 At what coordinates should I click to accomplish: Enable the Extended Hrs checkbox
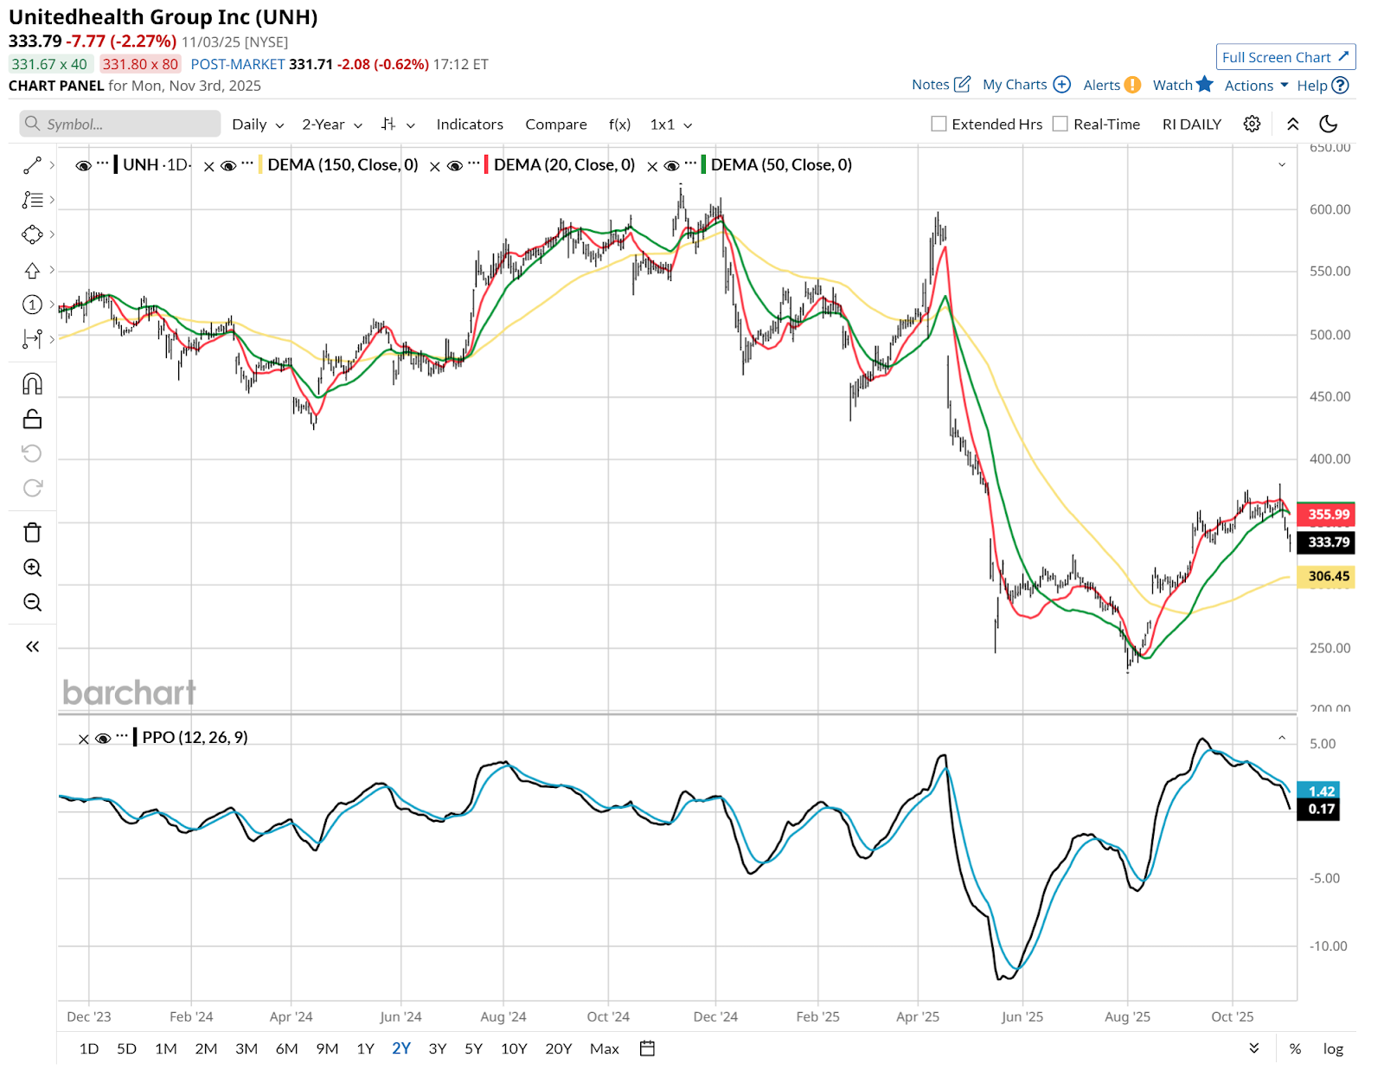pos(939,125)
